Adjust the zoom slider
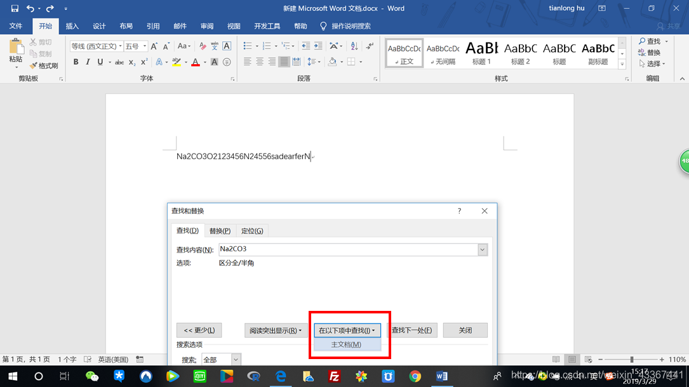 click(632, 359)
